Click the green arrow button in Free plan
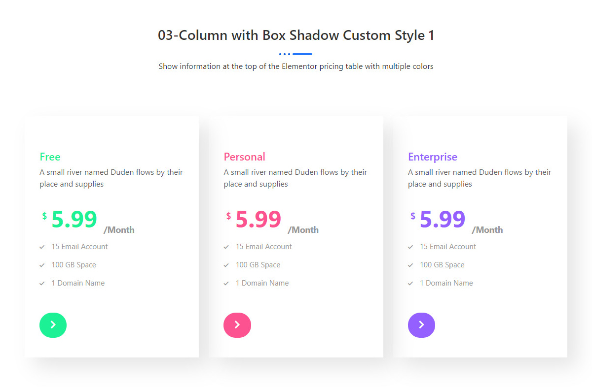Screen dimensions: 592x387 (53, 325)
